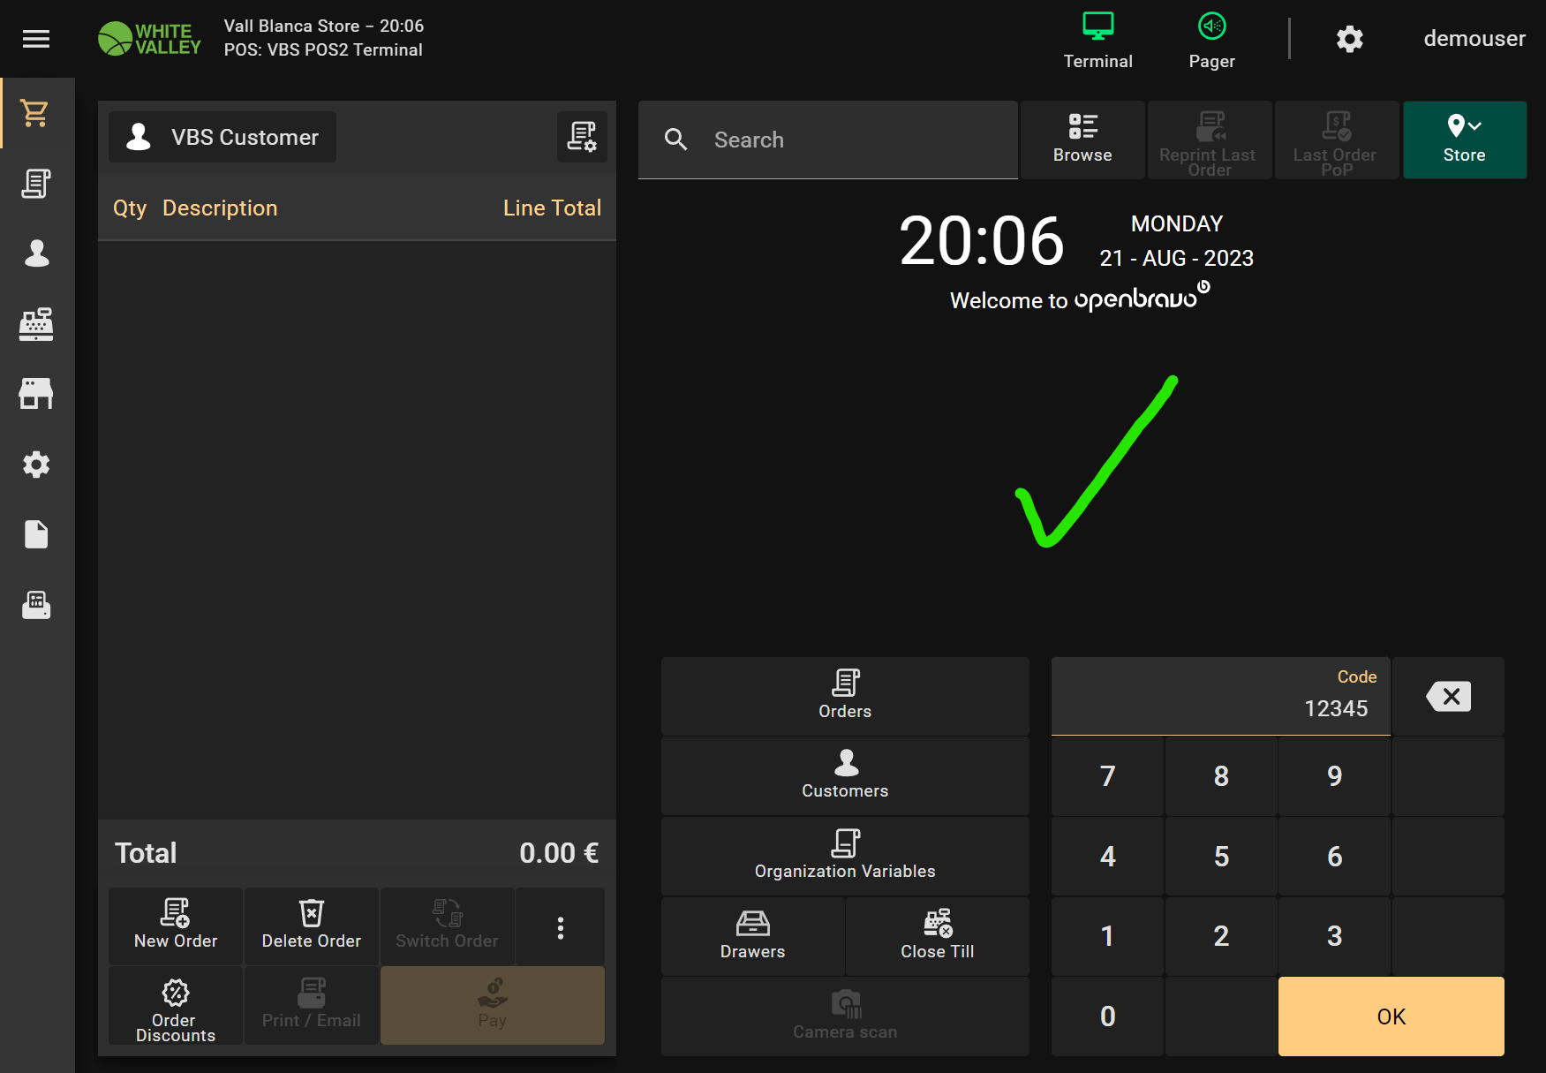Tap keypad digit 1
The height and width of the screenshot is (1073, 1546).
coord(1107,936)
